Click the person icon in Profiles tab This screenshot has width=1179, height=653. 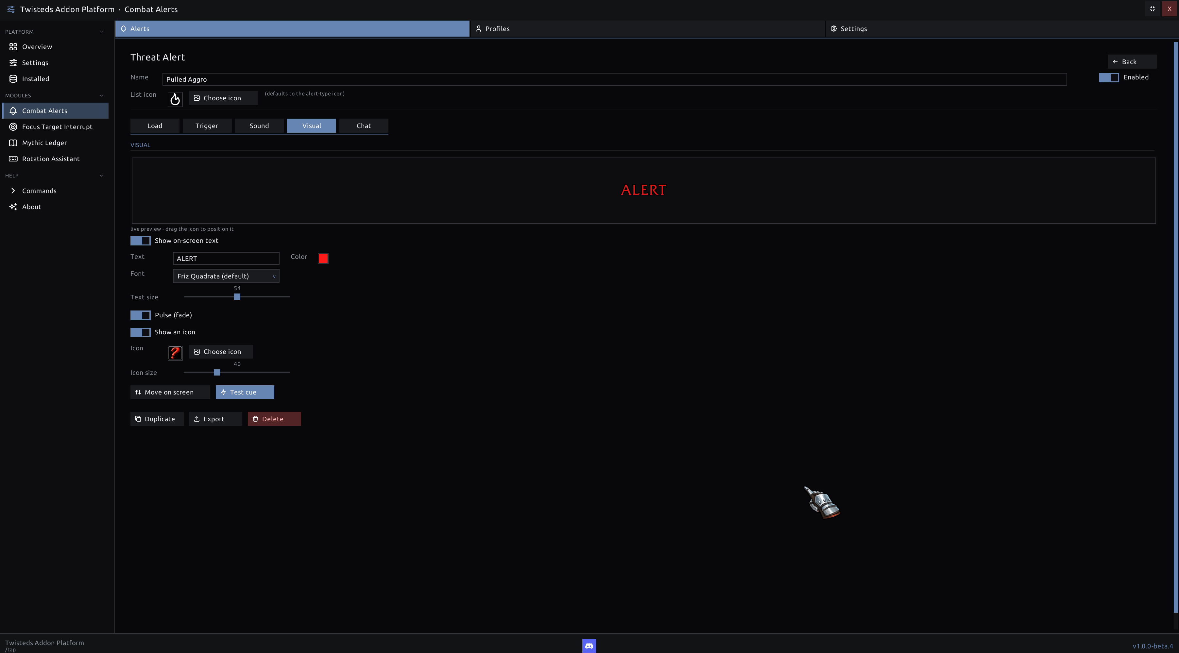point(479,28)
